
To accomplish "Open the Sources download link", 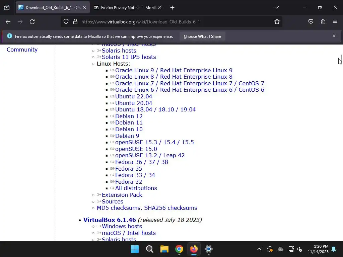I will coord(113,201).
